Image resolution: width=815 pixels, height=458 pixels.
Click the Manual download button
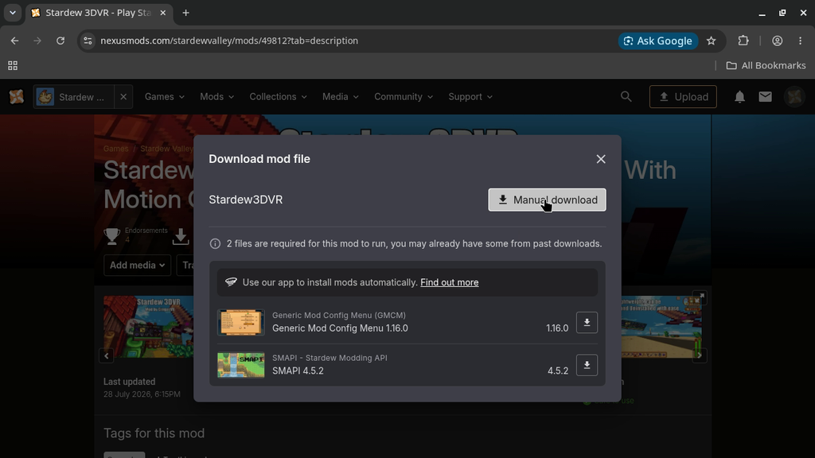coord(547,200)
